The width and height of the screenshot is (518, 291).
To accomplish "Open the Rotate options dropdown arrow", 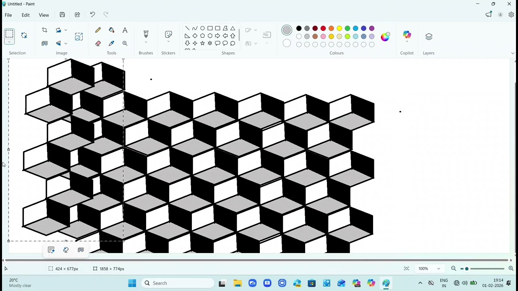I will [66, 30].
